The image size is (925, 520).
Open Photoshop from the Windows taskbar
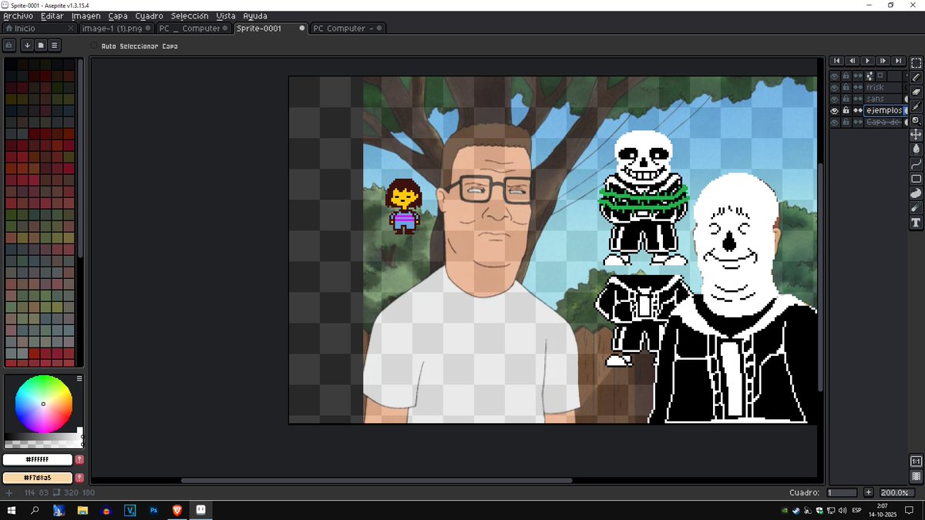[154, 510]
